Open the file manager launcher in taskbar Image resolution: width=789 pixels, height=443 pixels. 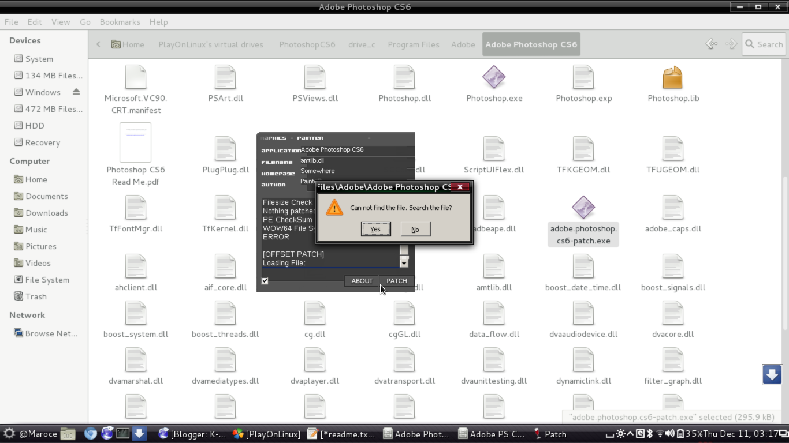[68, 434]
